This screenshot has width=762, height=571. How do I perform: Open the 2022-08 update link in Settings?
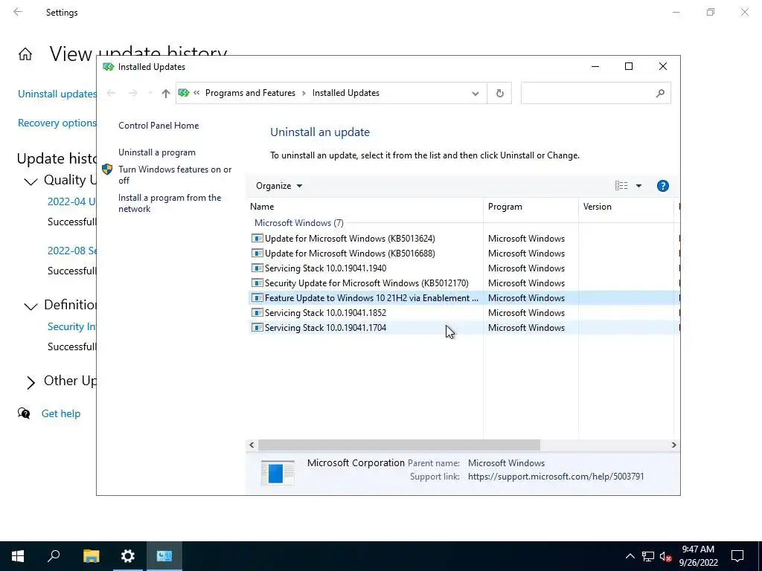[x=72, y=251]
